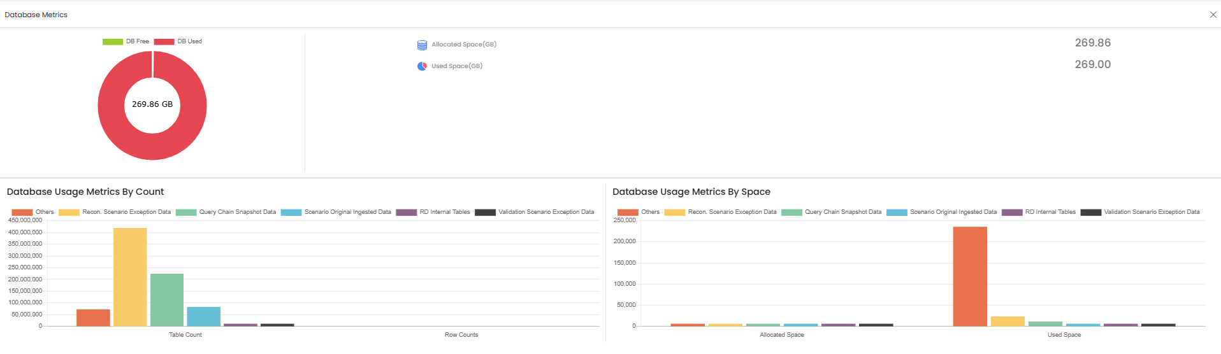Click the Table Count axis label

(x=185, y=335)
